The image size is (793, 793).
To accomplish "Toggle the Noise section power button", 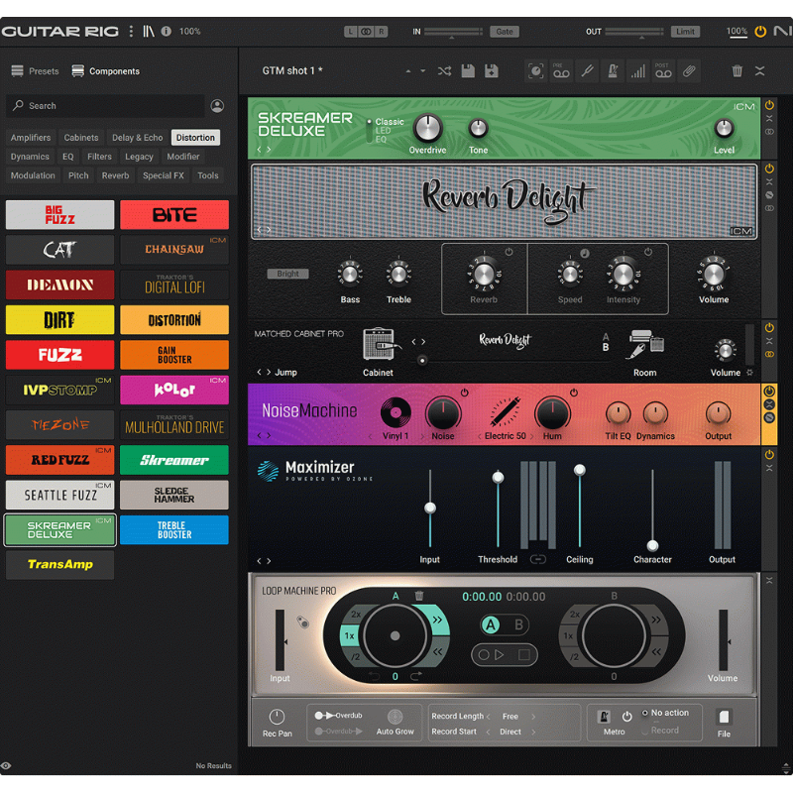I will (464, 393).
